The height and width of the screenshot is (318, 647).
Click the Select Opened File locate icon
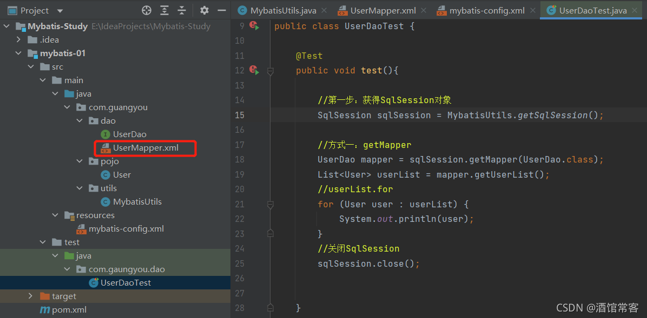click(147, 11)
